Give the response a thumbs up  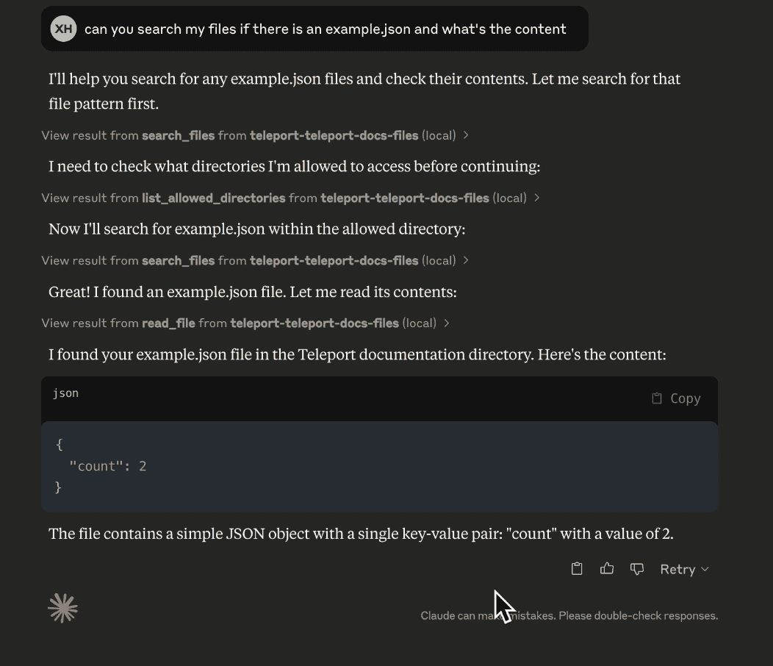pyautogui.click(x=607, y=568)
